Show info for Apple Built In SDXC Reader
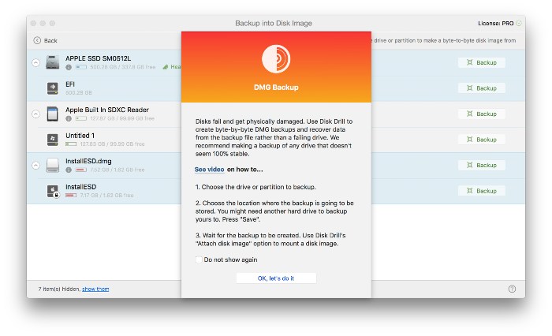This screenshot has width=552, height=336. (69, 118)
